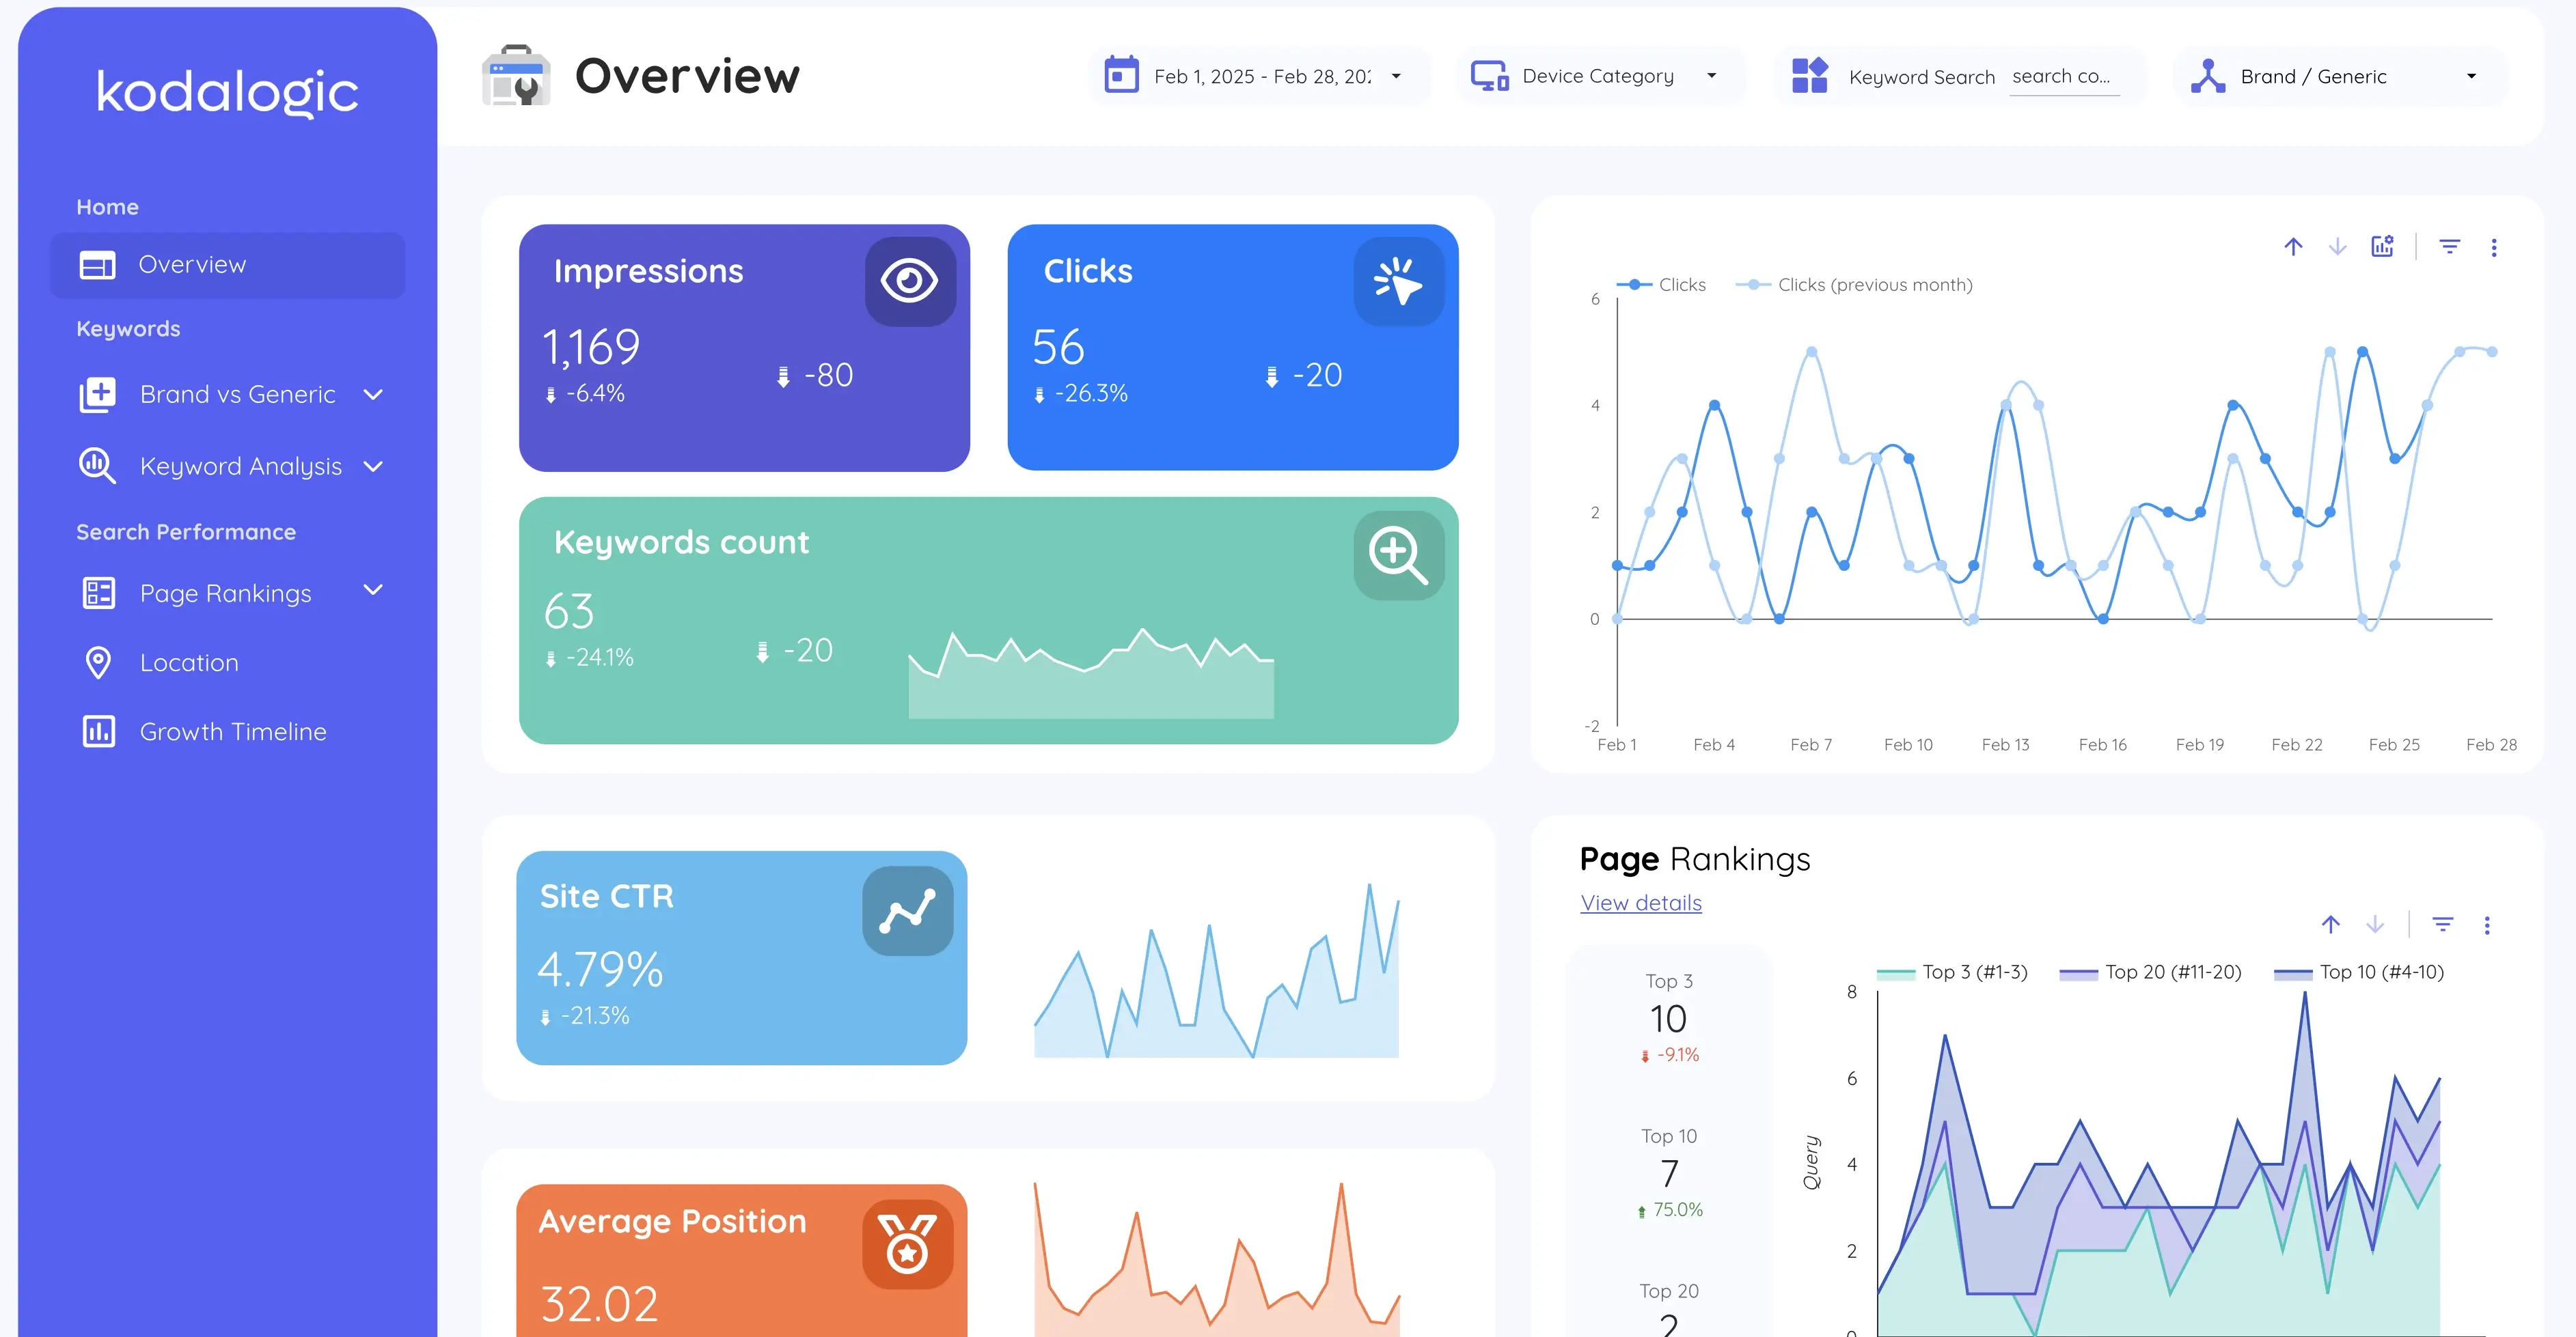
Task: Click the Overview toolbox icon in header
Action: (x=516, y=76)
